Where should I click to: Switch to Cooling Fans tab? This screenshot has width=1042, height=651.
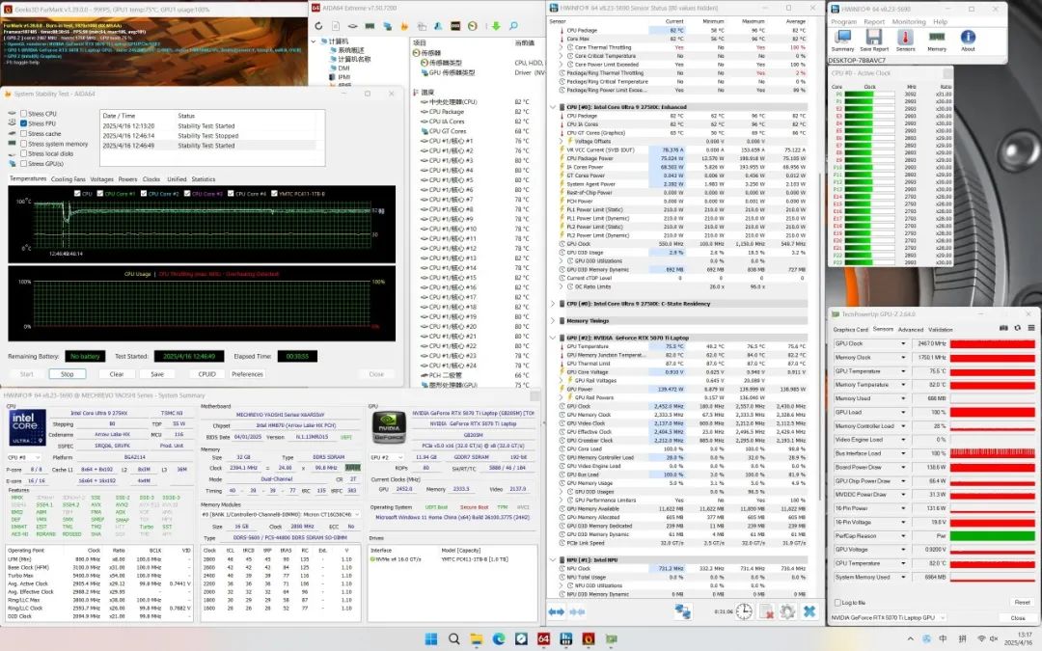(x=69, y=179)
